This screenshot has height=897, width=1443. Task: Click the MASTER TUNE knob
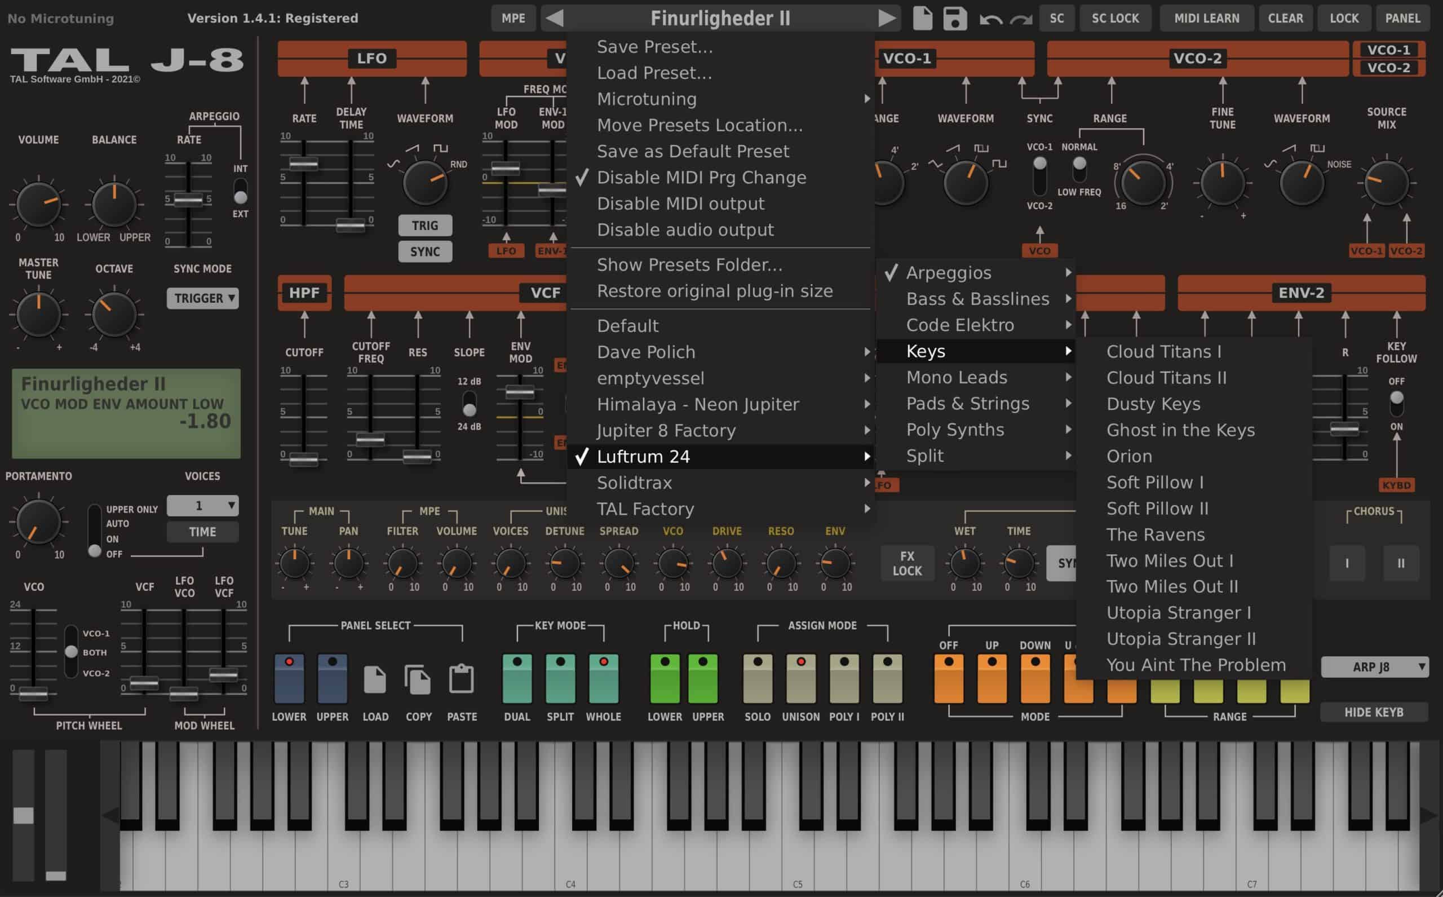(x=38, y=315)
